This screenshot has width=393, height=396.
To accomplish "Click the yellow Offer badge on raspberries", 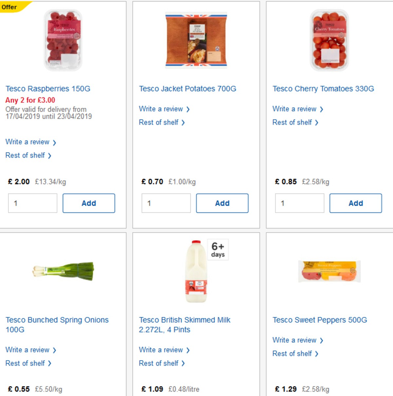I will tap(9, 7).
